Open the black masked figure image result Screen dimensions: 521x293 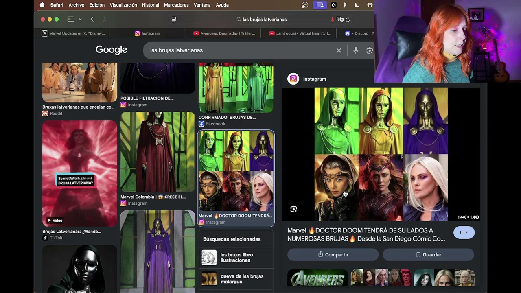click(80, 269)
